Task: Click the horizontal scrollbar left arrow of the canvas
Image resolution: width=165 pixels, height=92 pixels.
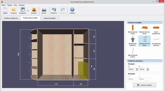Action: (x=3, y=89)
